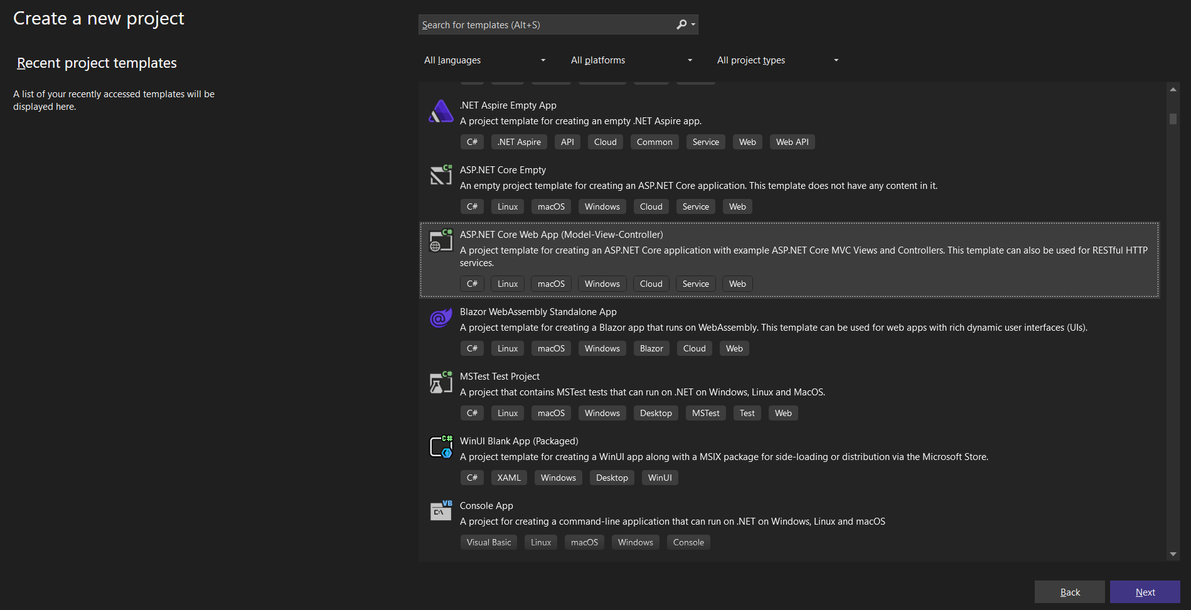Click the Back button
1191x610 pixels.
tap(1070, 592)
